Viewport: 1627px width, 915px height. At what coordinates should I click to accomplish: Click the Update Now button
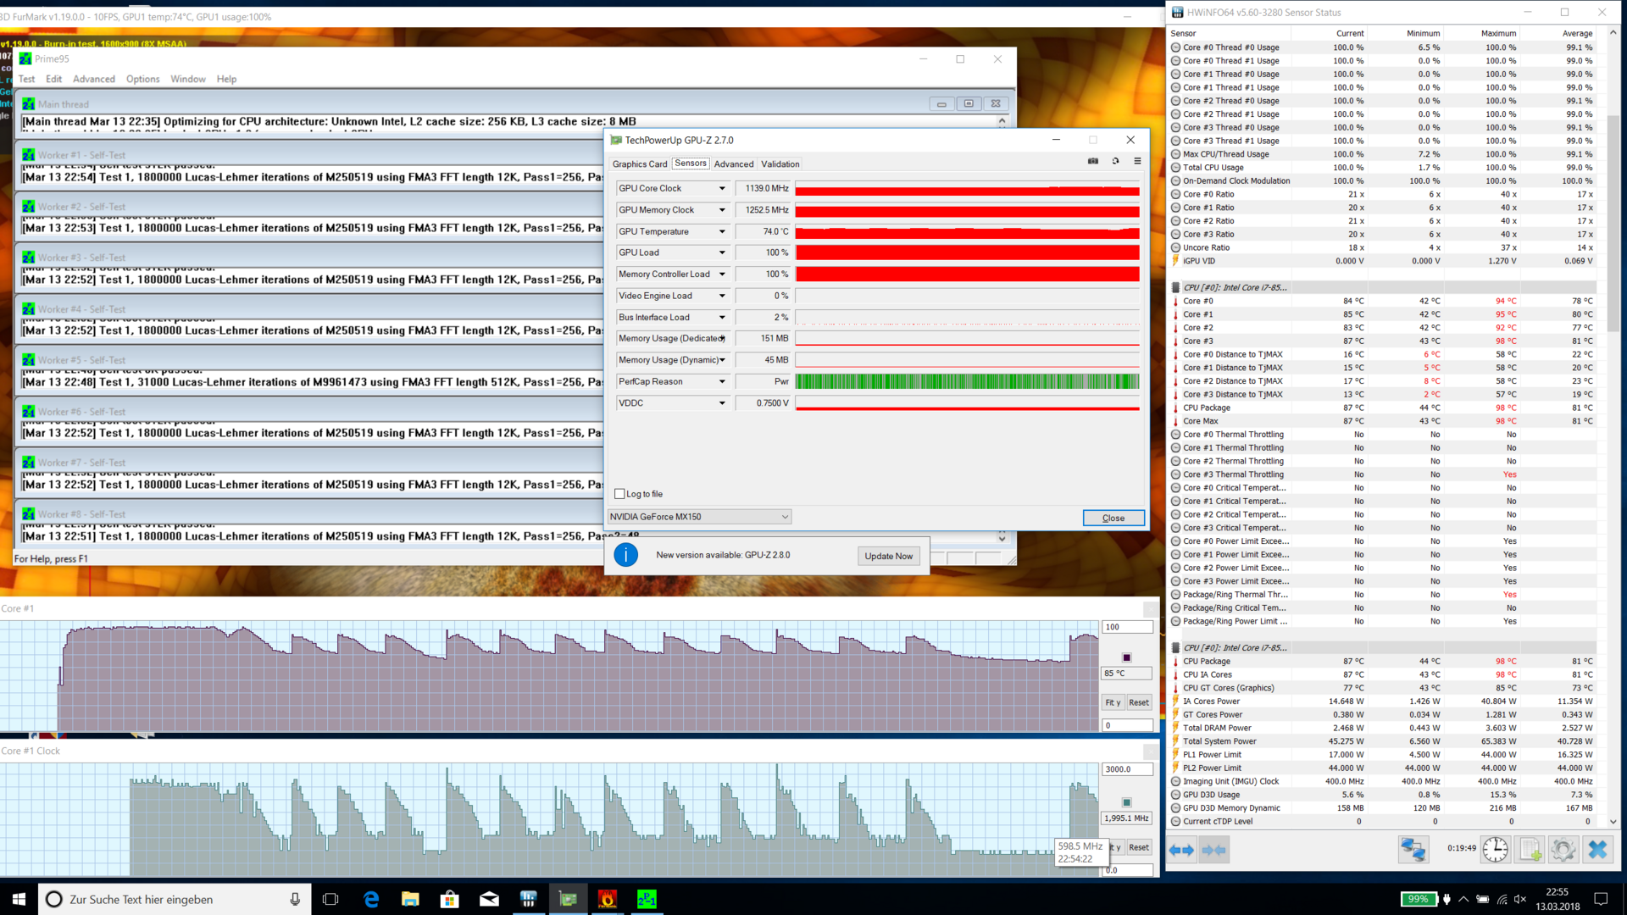click(x=888, y=556)
